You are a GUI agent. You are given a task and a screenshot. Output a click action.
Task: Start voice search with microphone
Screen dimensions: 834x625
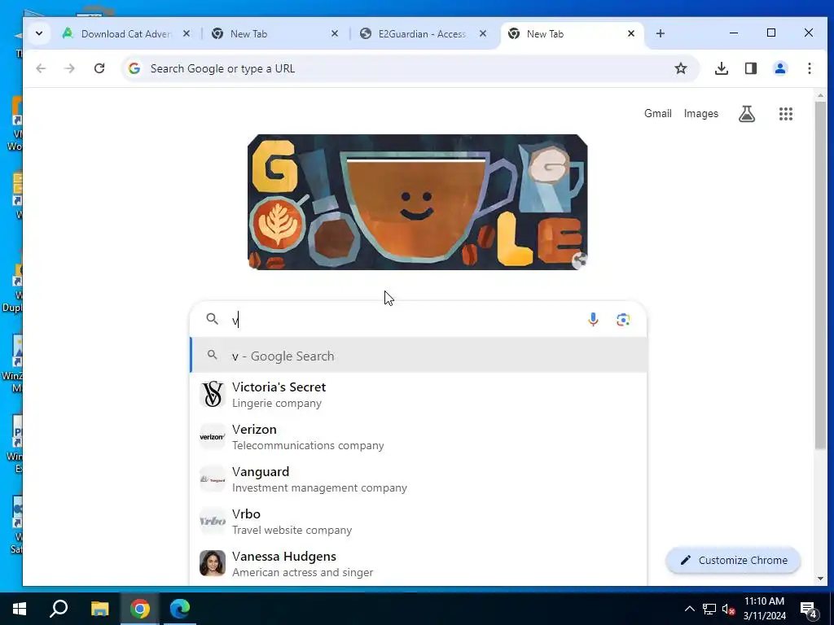593,319
